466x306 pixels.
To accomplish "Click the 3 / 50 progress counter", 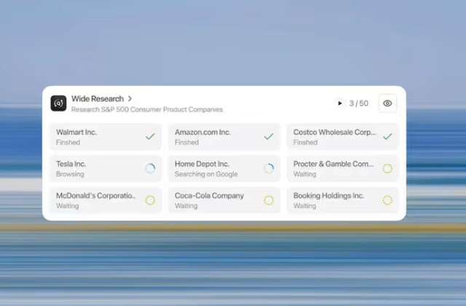I will point(359,103).
